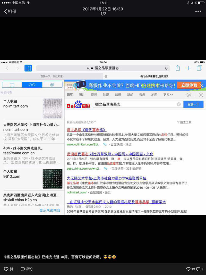Screen dimensions: 206x275
Task: Open the Safari tab overview icon
Action: pyautogui.click(x=199, y=68)
